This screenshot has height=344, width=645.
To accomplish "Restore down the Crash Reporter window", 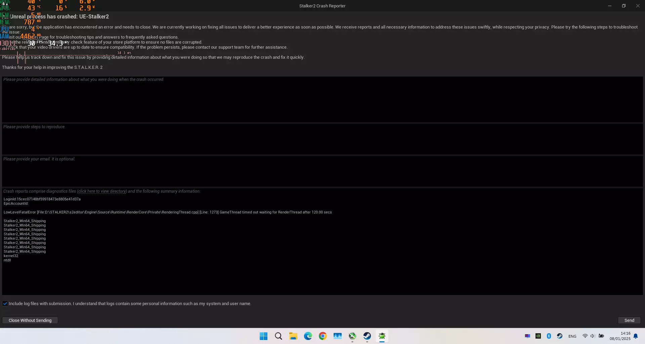I will pos(624,6).
